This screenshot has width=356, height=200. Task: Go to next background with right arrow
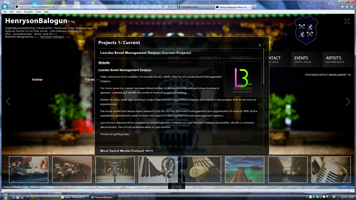click(348, 101)
